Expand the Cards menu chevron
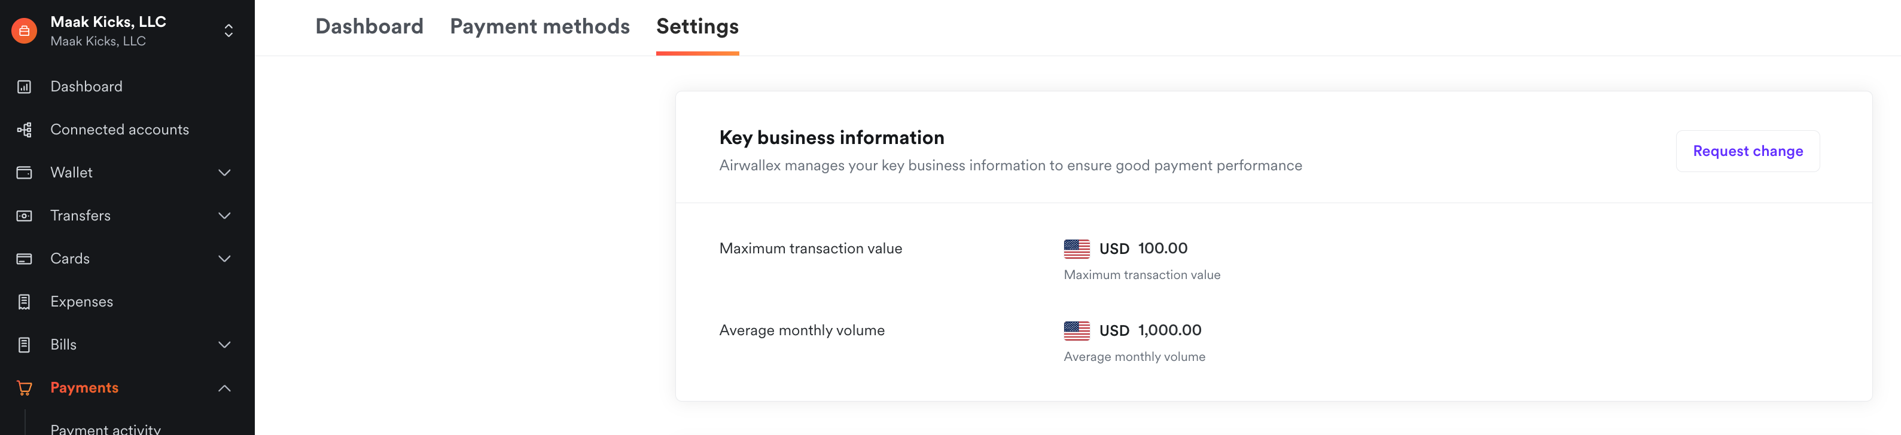This screenshot has width=1901, height=435. pyautogui.click(x=224, y=259)
